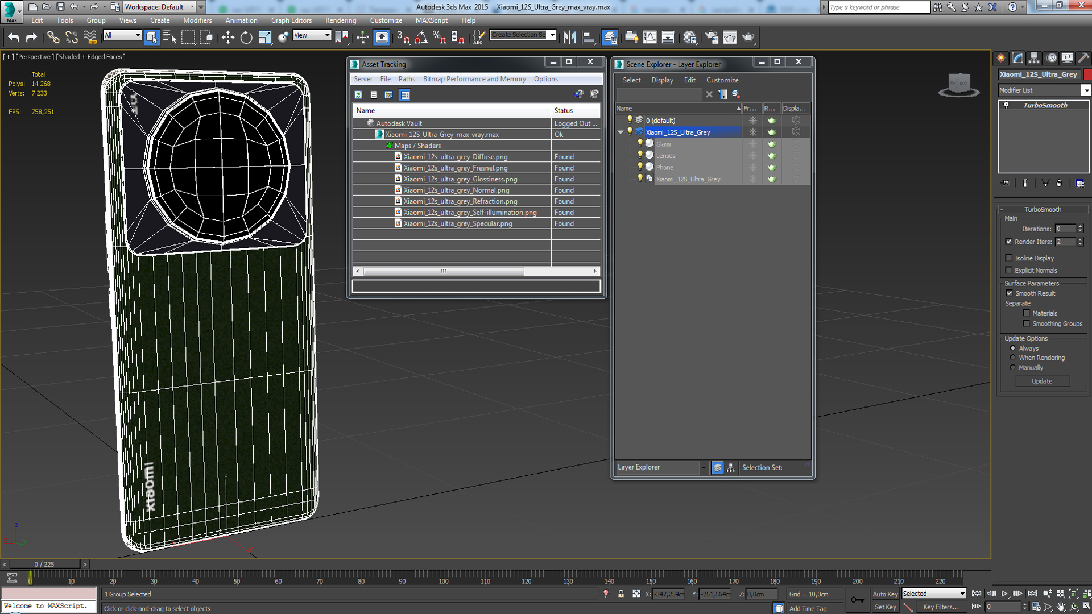Open Customize menu in Scene Explorer

pos(722,80)
